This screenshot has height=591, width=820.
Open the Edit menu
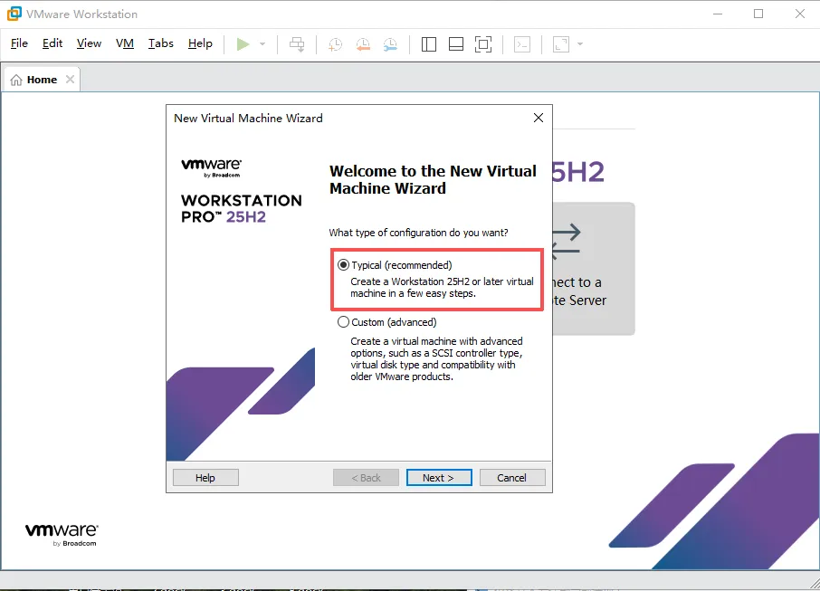[52, 43]
